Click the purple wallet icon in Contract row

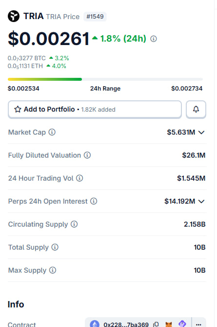coord(182,324)
